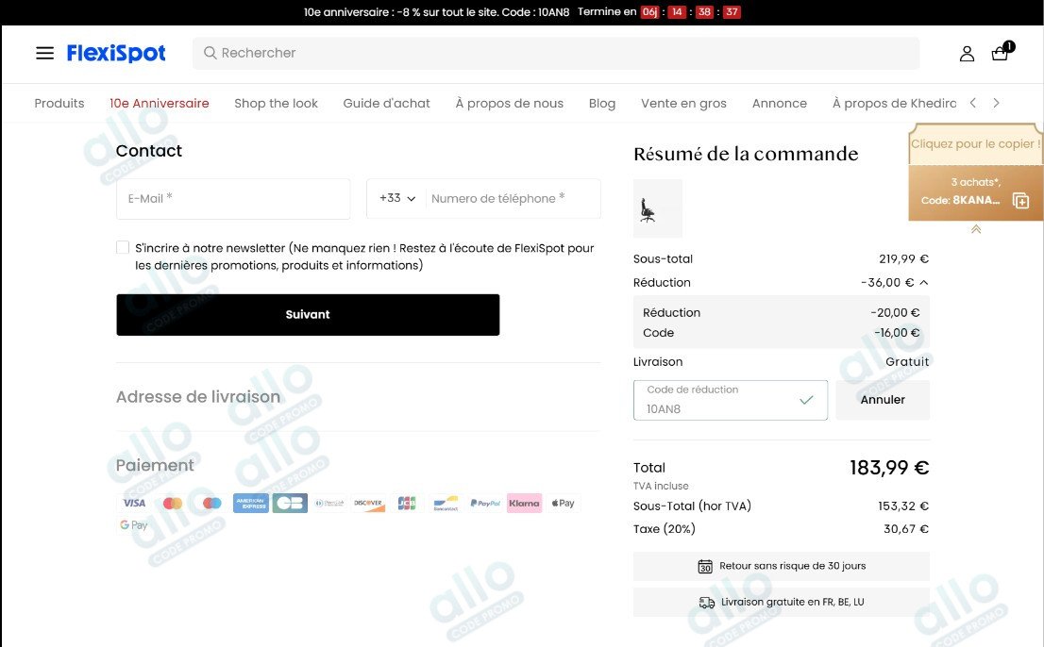Viewport: 1044px width, 647px height.
Task: Click the CB card payment icon
Action: [x=290, y=504]
